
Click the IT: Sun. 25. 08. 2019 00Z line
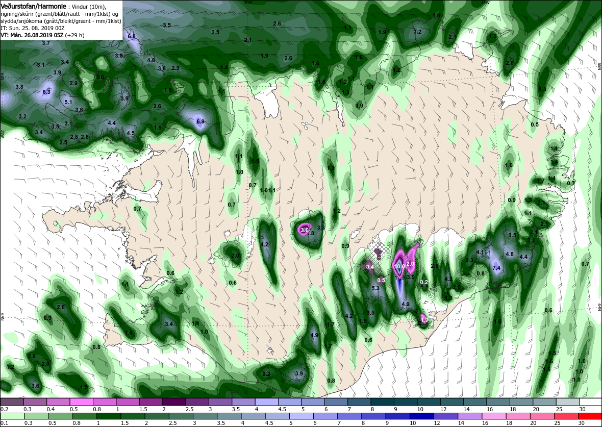[32, 29]
